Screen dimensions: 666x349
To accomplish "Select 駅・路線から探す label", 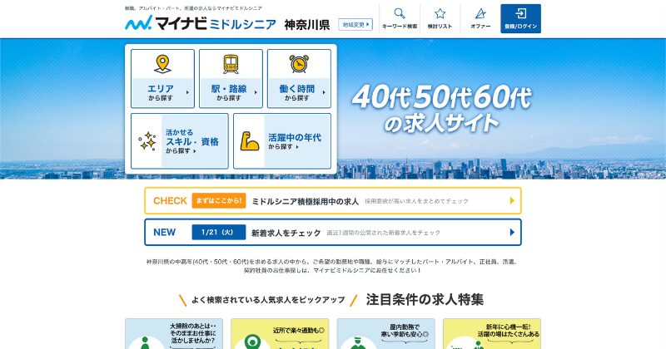I will click(229, 92).
